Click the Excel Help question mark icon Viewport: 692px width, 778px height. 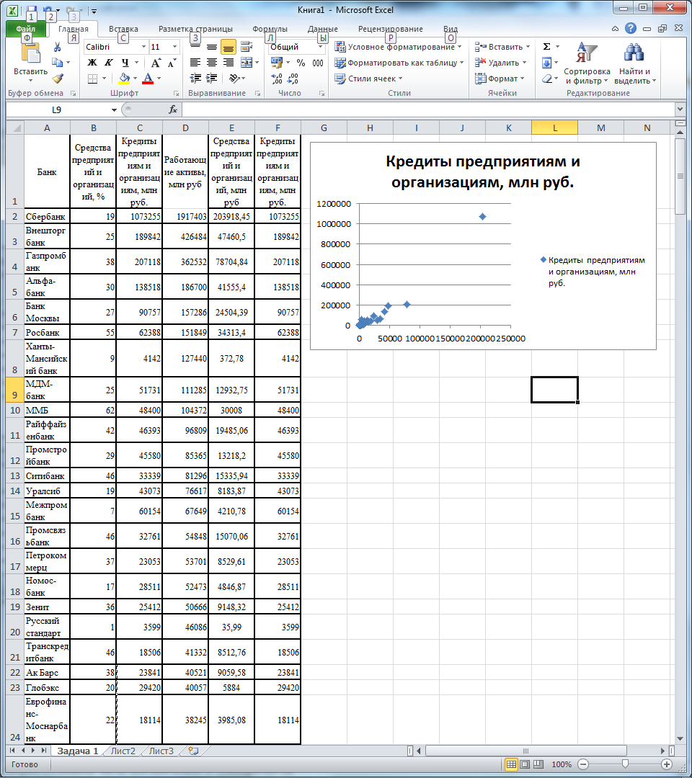coord(631,28)
